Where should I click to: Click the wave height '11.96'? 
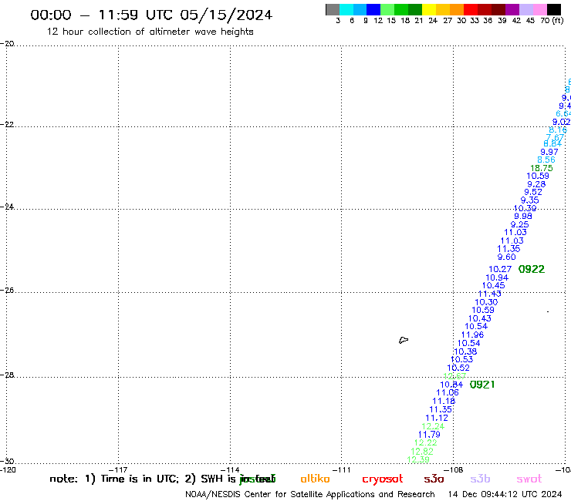pyautogui.click(x=472, y=335)
